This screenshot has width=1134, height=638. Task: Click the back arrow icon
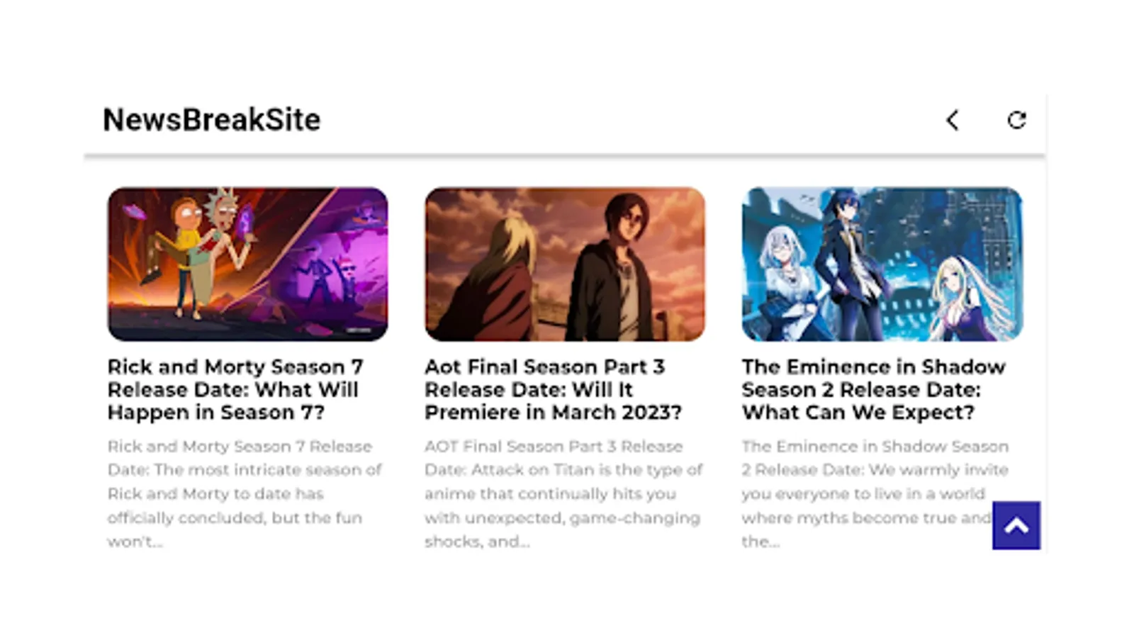(x=953, y=120)
